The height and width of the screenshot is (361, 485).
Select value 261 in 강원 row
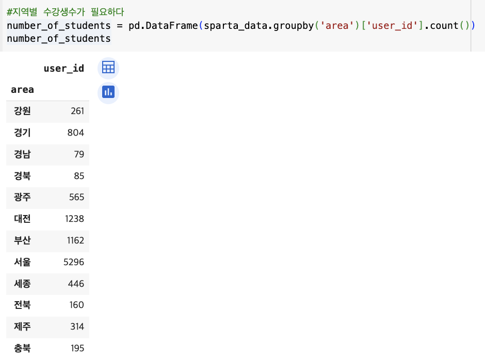pos(77,111)
